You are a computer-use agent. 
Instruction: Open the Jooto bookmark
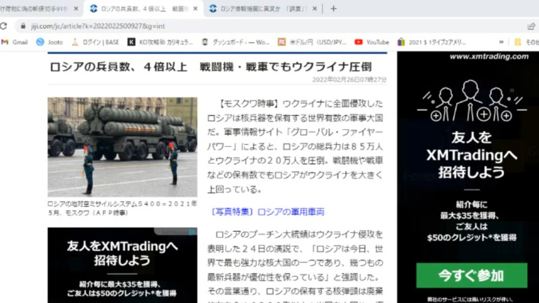point(50,42)
